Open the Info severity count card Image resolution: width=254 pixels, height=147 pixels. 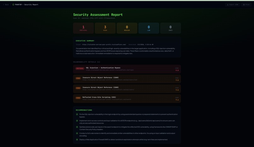pyautogui.click(x=170, y=28)
